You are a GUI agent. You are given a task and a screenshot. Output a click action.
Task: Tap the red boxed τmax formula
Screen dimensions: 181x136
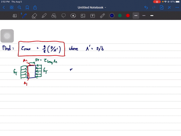click(x=41, y=49)
